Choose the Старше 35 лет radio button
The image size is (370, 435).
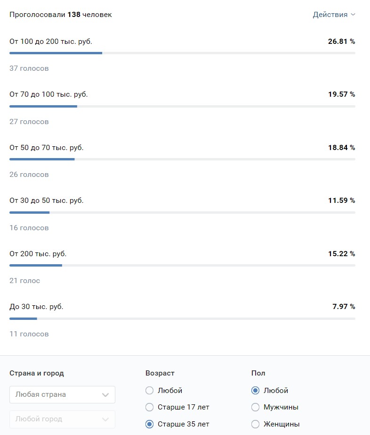[x=150, y=424]
